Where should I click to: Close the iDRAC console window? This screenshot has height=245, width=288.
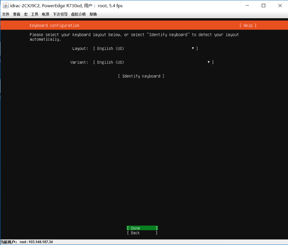click(x=280, y=6)
